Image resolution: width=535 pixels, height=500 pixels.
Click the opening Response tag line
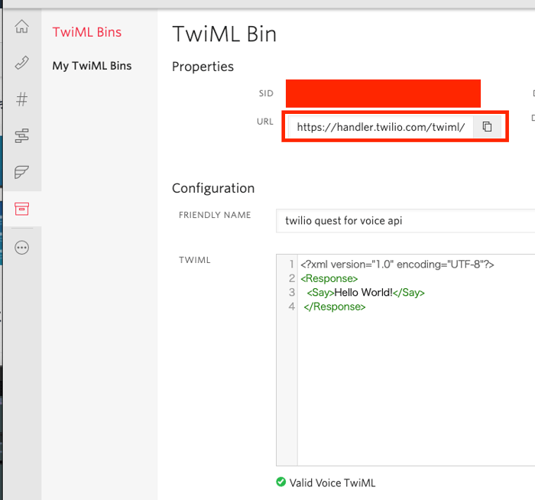(329, 278)
